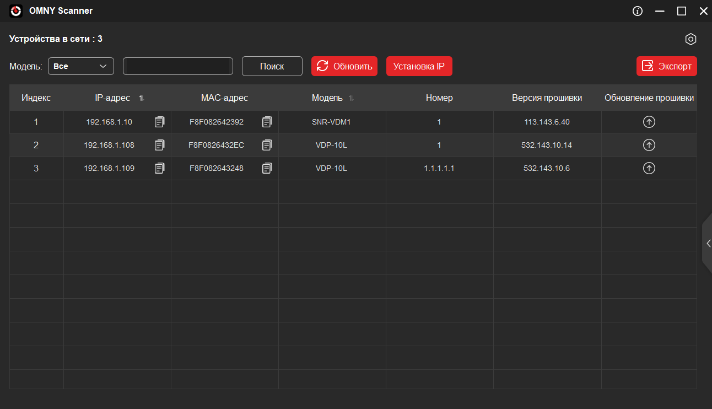This screenshot has width=712, height=409.
Task: Open the info icon in title bar
Action: coord(638,11)
